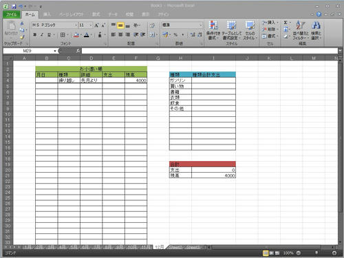This screenshot has width=344, height=258.
Task: Open Format as Table (テーブルとして書式設定)
Action: pyautogui.click(x=232, y=30)
